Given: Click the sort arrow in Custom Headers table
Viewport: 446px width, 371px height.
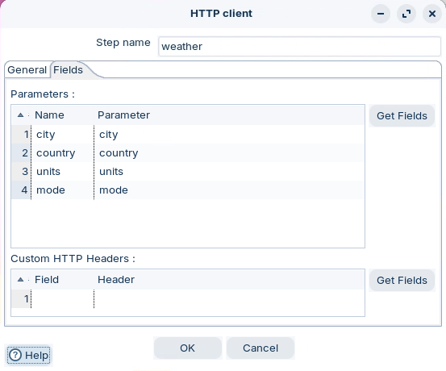Looking at the screenshot, I should coord(20,279).
